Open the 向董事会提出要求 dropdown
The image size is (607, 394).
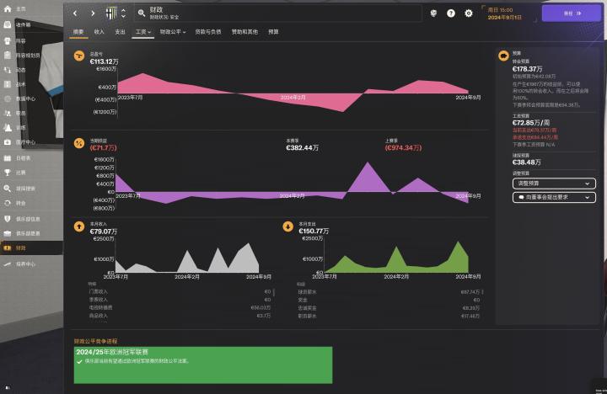pyautogui.click(x=553, y=198)
